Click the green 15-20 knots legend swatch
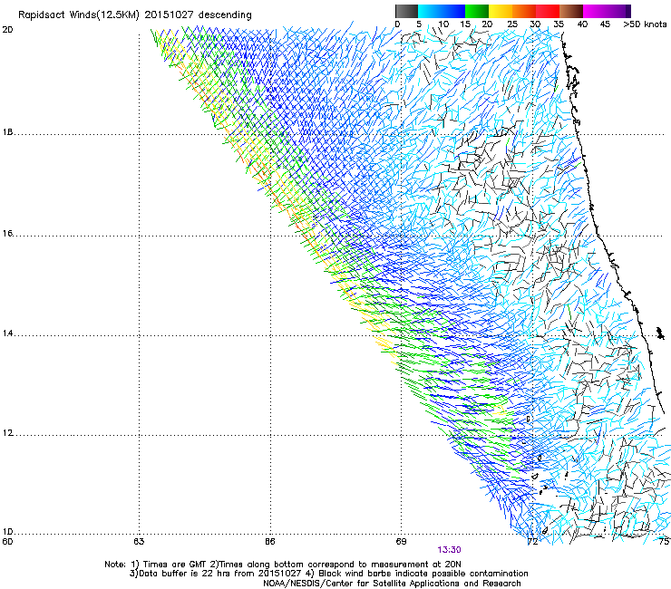 click(x=477, y=11)
